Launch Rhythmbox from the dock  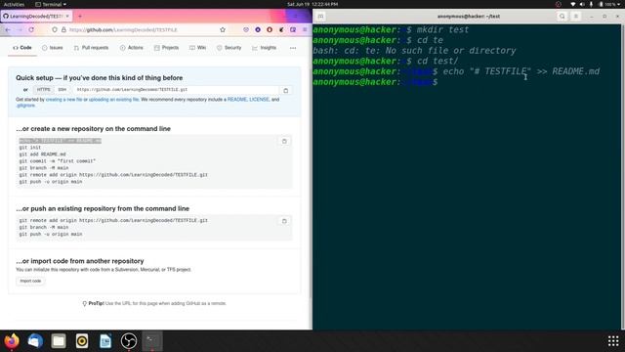point(82,341)
